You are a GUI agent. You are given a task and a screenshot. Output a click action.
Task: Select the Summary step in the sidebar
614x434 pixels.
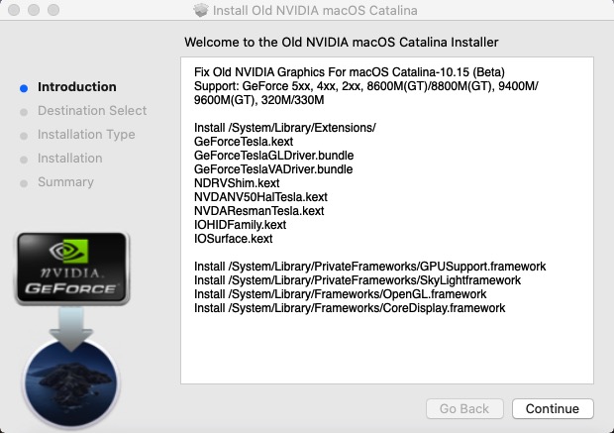click(65, 182)
